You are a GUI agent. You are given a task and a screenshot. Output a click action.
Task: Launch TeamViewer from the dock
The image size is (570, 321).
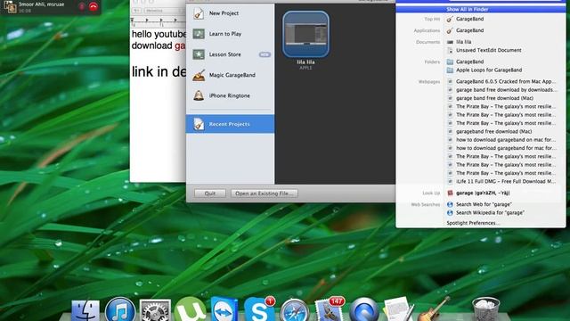coord(224,309)
